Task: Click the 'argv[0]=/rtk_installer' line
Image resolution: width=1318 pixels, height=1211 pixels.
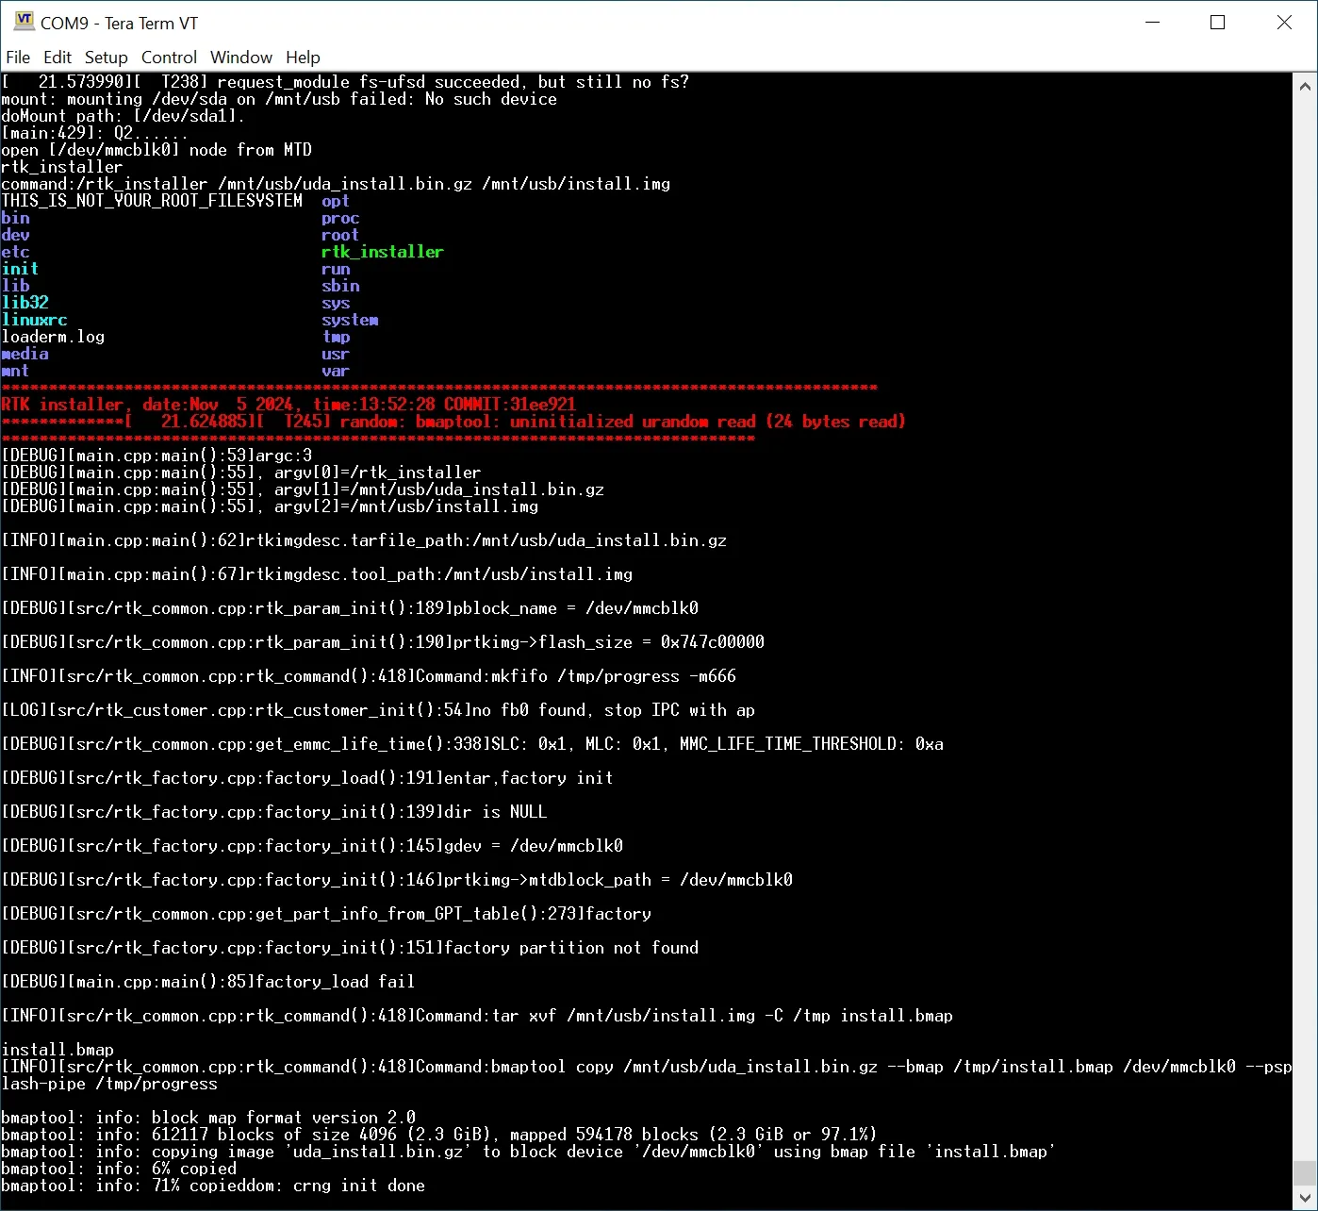Action: point(241,473)
